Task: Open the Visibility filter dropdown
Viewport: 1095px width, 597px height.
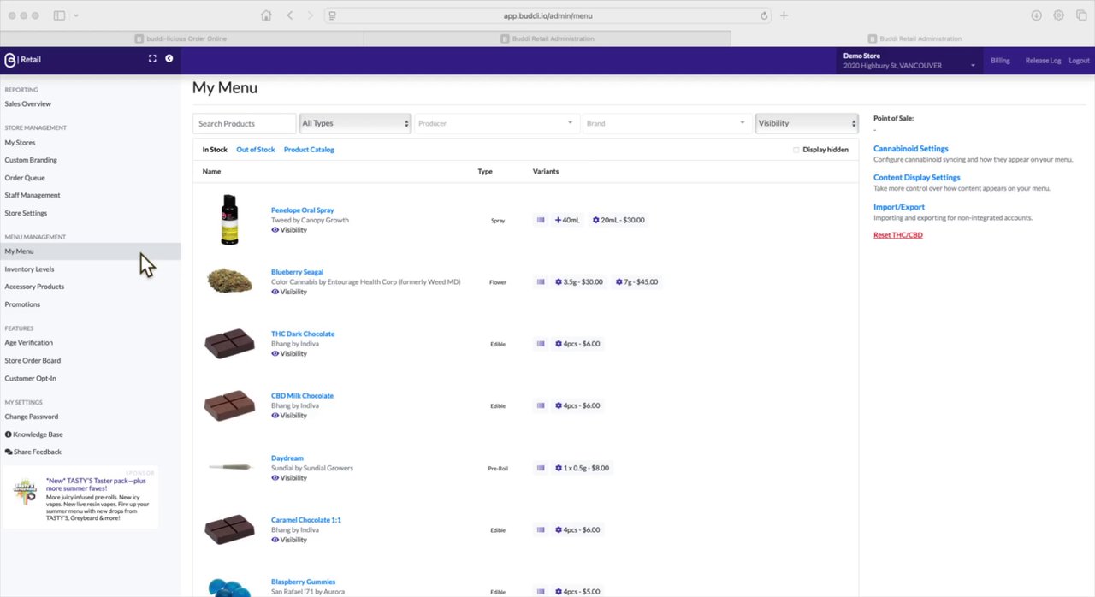Action: coord(807,123)
